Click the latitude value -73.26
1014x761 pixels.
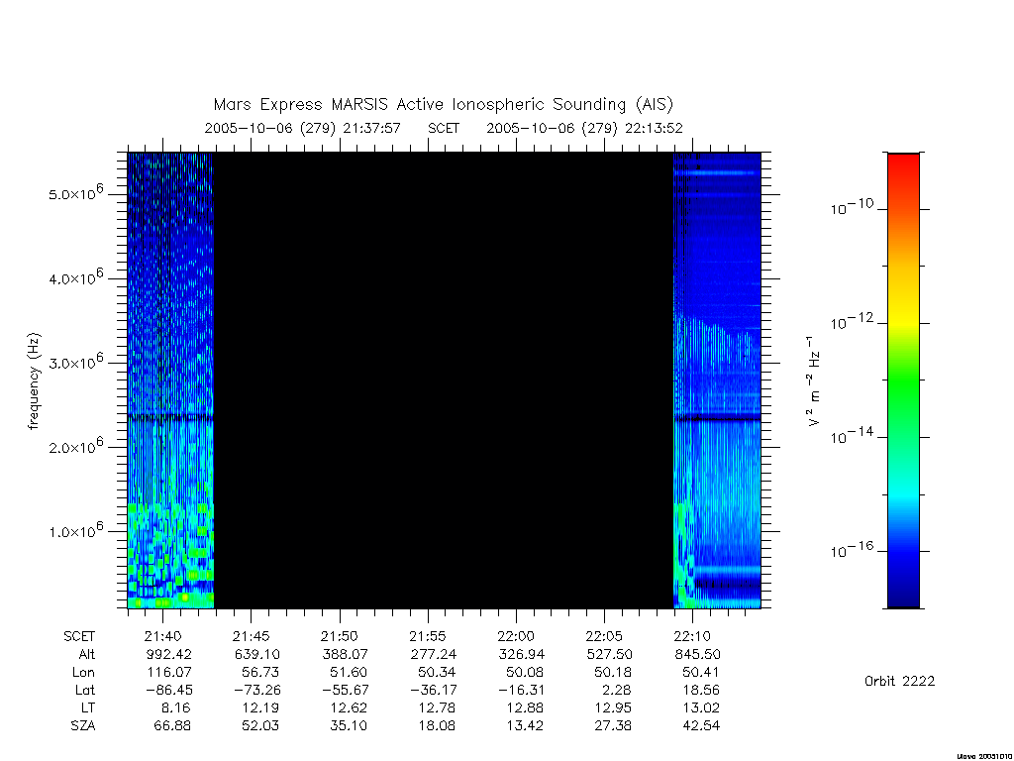coord(257,691)
